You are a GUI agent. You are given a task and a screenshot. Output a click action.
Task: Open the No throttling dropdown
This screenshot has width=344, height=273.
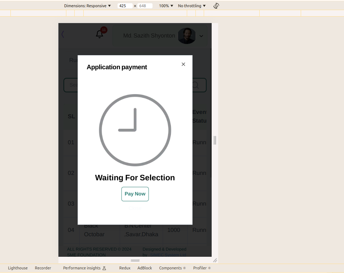click(192, 6)
